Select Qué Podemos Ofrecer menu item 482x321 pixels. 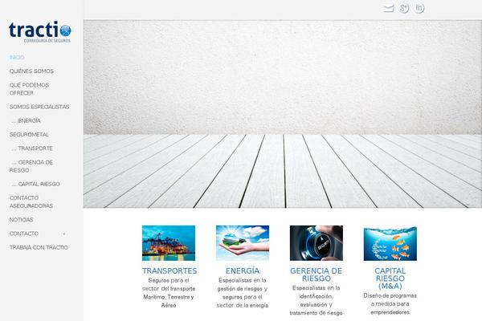point(29,89)
